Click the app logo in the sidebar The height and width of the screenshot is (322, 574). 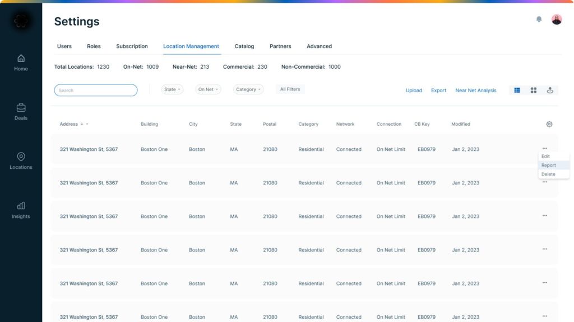click(21, 21)
